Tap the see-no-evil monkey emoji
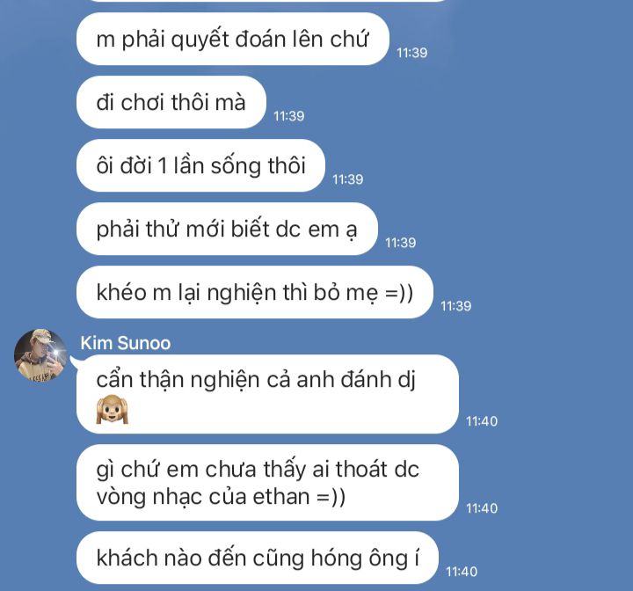This screenshot has height=591, width=633. pos(113,409)
